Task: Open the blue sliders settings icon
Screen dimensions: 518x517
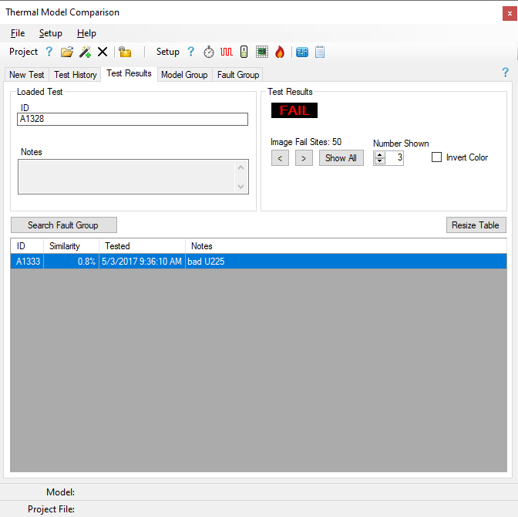Action: tap(302, 52)
